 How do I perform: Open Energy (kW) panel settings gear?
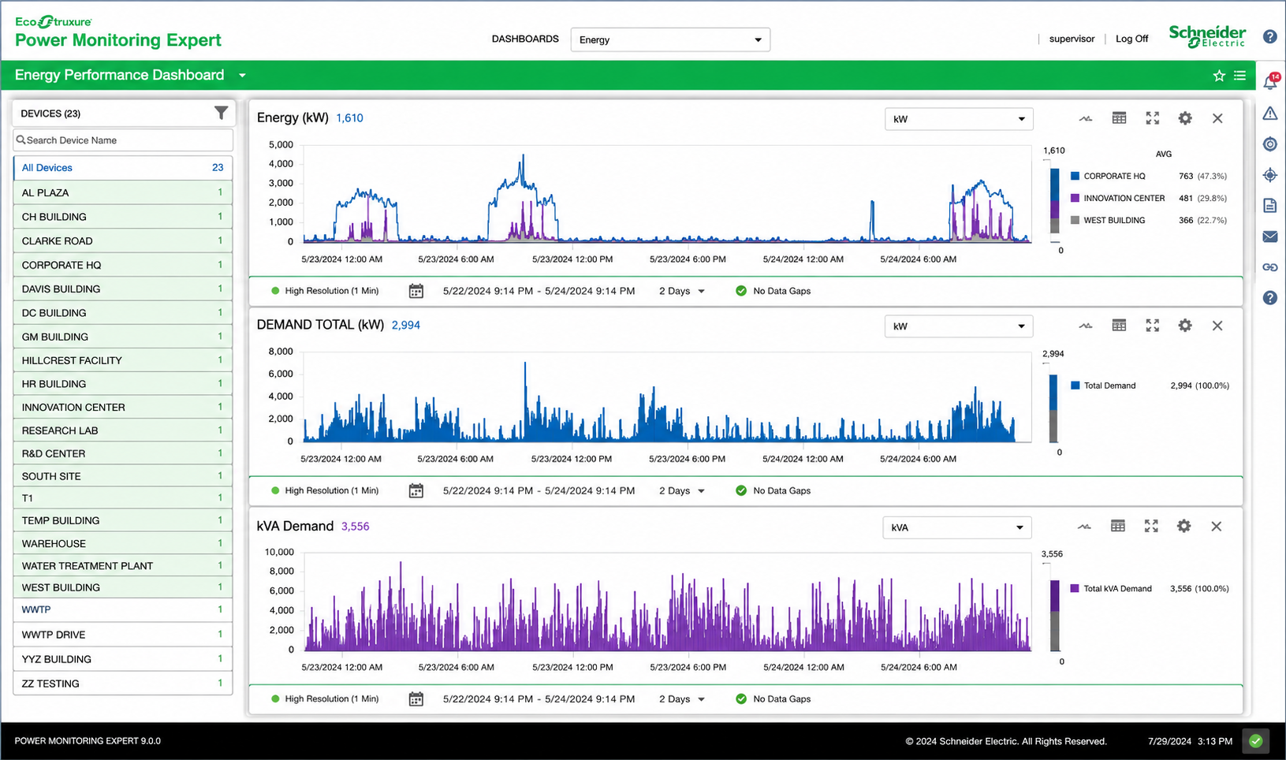coord(1185,118)
